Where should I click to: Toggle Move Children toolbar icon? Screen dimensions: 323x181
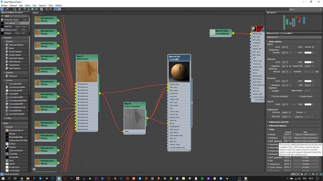[24, 9]
